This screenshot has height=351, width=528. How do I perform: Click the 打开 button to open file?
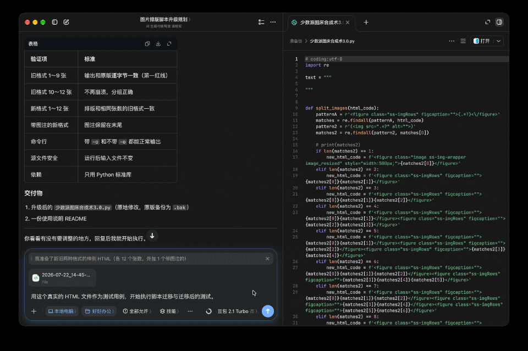[482, 41]
